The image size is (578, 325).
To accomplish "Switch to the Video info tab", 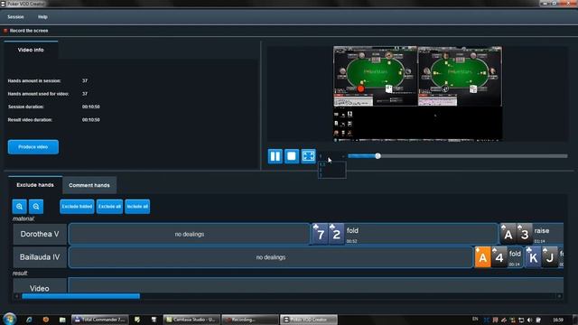I will [x=31, y=50].
